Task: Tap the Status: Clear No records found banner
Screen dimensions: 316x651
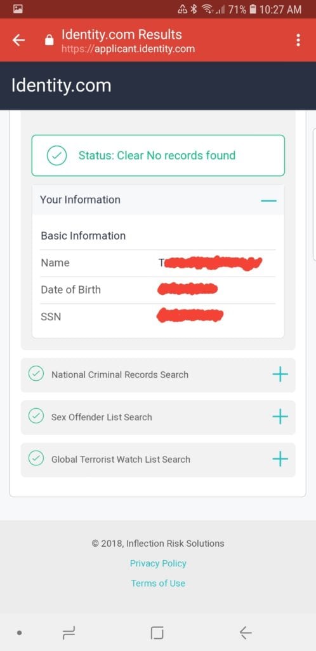Action: coord(158,155)
